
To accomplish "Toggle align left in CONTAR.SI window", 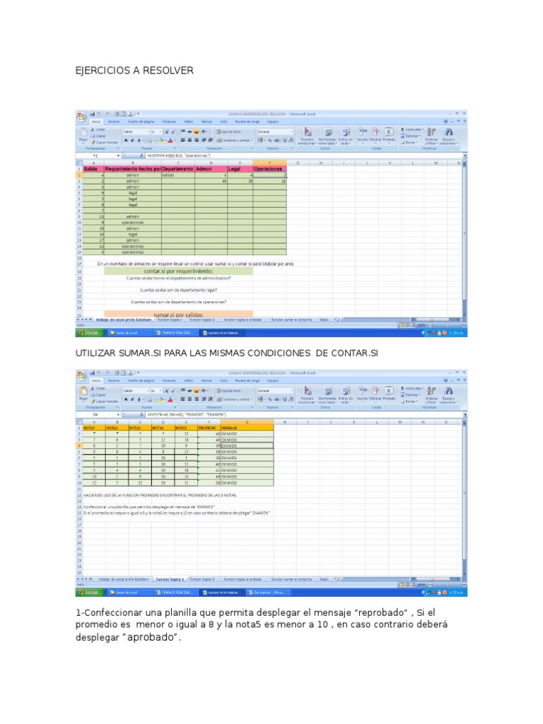I will pyautogui.click(x=183, y=141).
